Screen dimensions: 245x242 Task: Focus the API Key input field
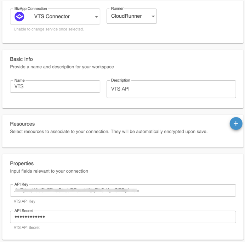click(123, 191)
